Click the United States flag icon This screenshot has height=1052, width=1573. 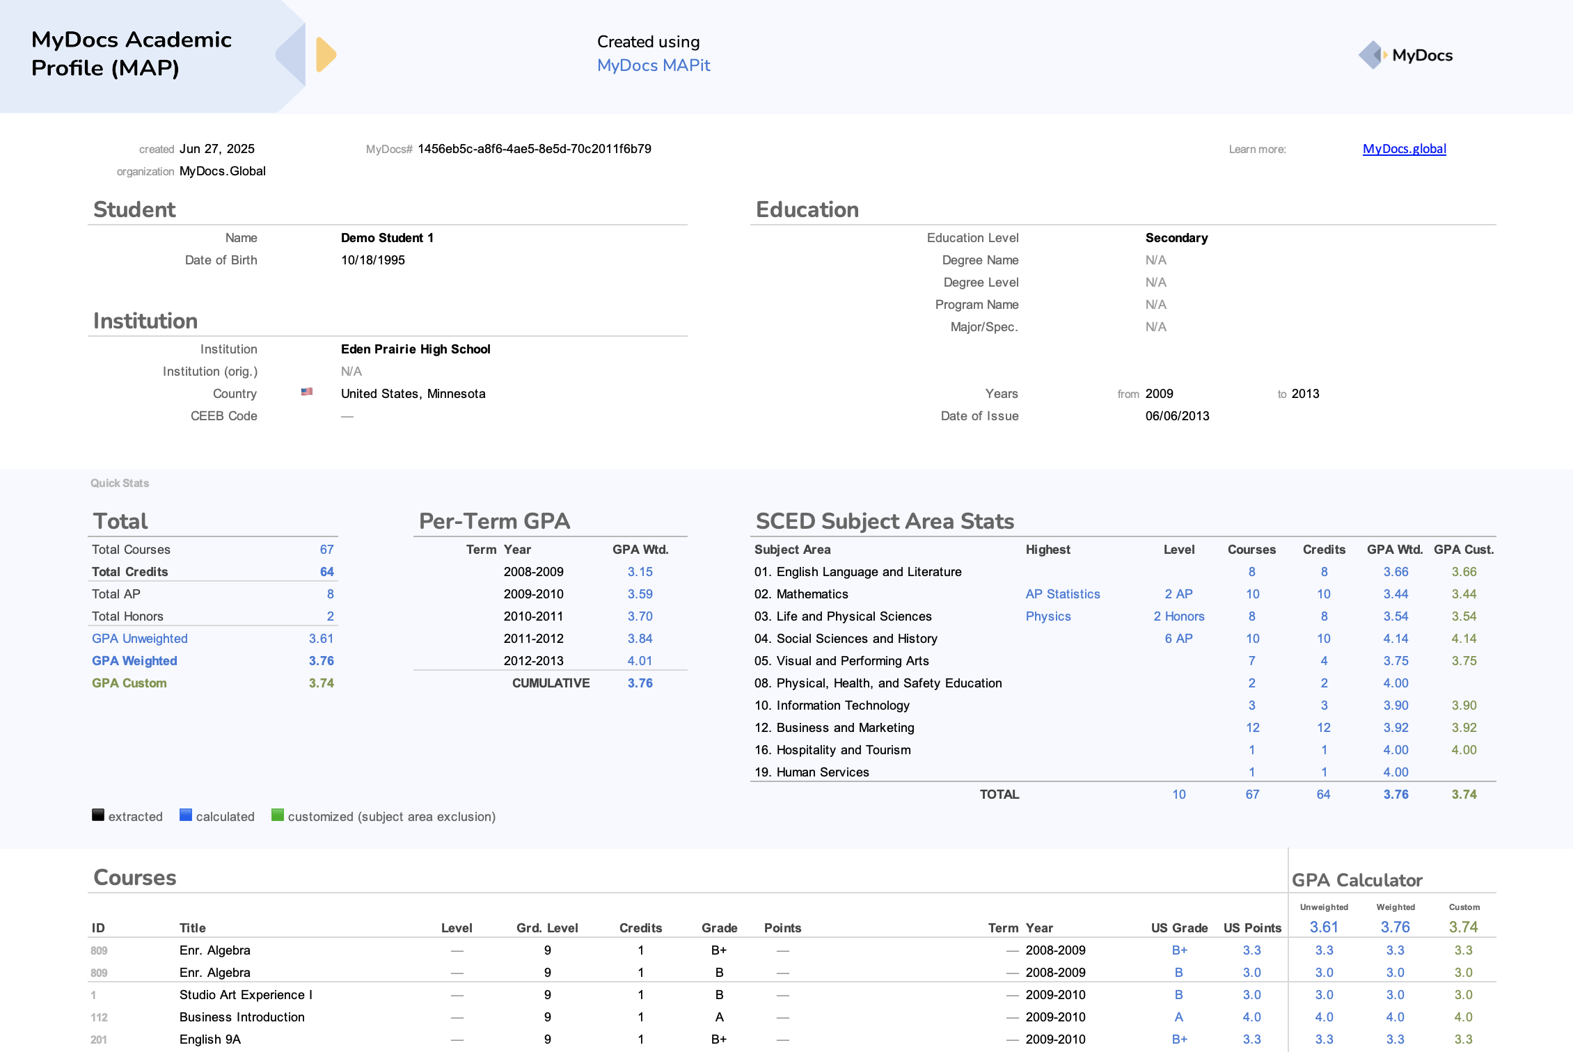307,392
